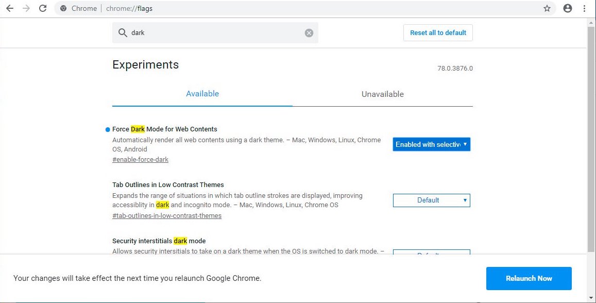Switch to the Unavailable tab
The image size is (596, 303).
pos(382,94)
